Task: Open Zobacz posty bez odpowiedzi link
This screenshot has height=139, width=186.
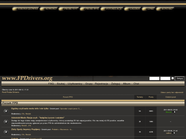Action: click(x=172, y=92)
